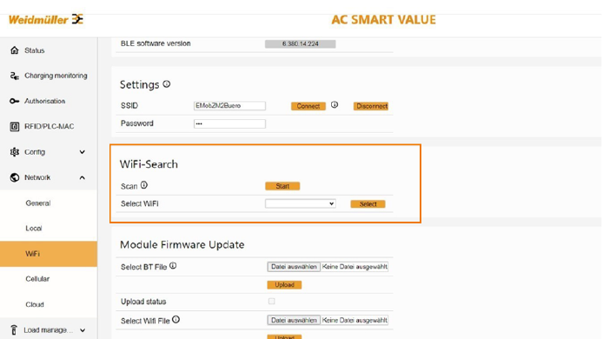
Task: Click the Charging monitoring plug icon
Action: (x=15, y=76)
